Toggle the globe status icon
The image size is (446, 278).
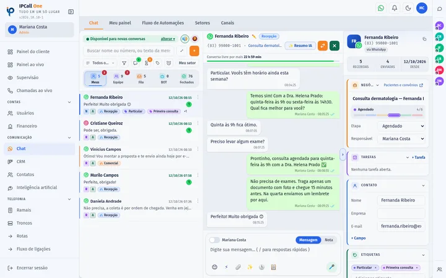(x=185, y=39)
